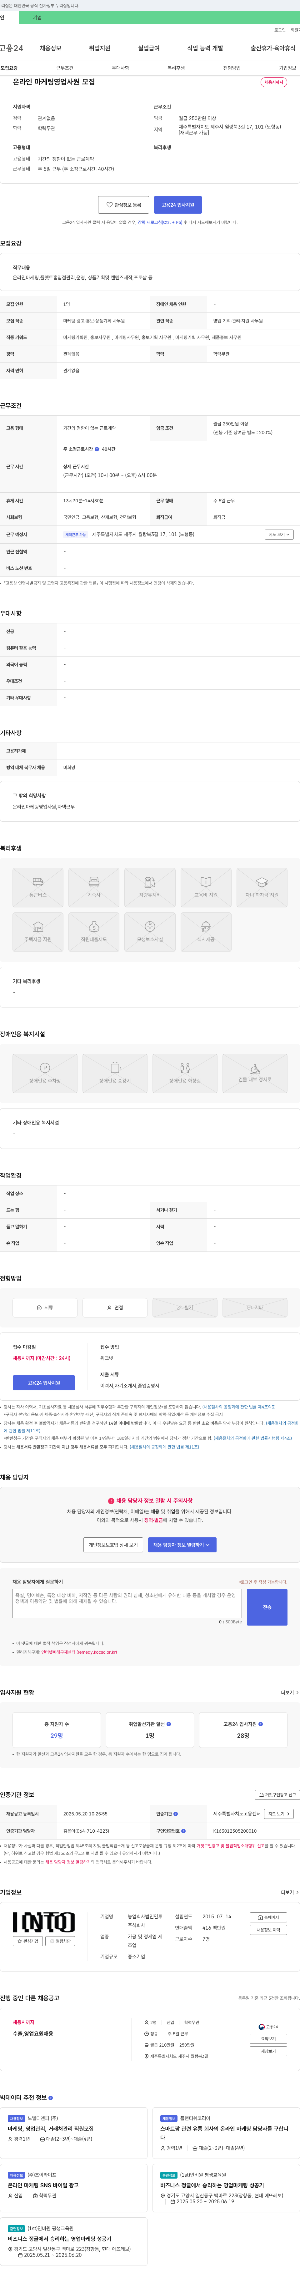Select the 서류 screening method box
Image resolution: width=300 pixels, height=2294 pixels.
44,1307
